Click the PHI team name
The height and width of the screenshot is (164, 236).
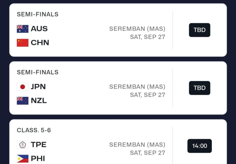coord(38,158)
